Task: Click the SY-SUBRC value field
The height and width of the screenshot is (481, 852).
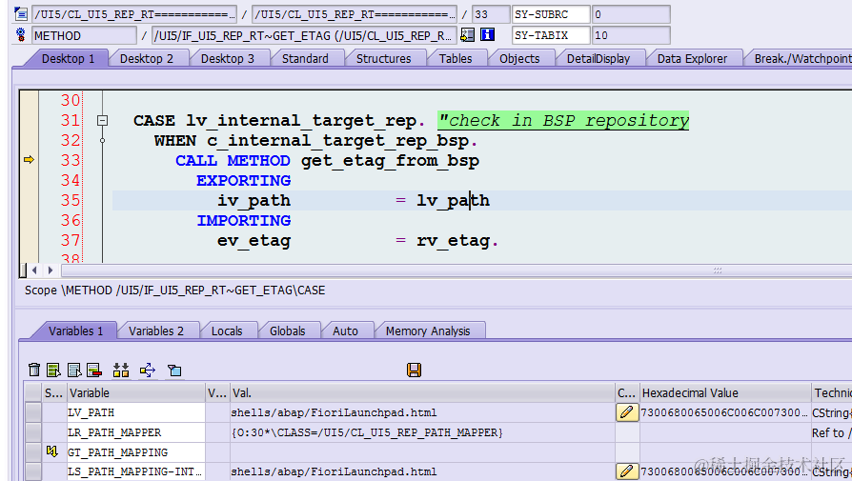Action: [631, 14]
